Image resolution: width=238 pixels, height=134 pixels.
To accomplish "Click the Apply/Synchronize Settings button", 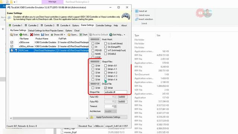I will tap(108, 117).
